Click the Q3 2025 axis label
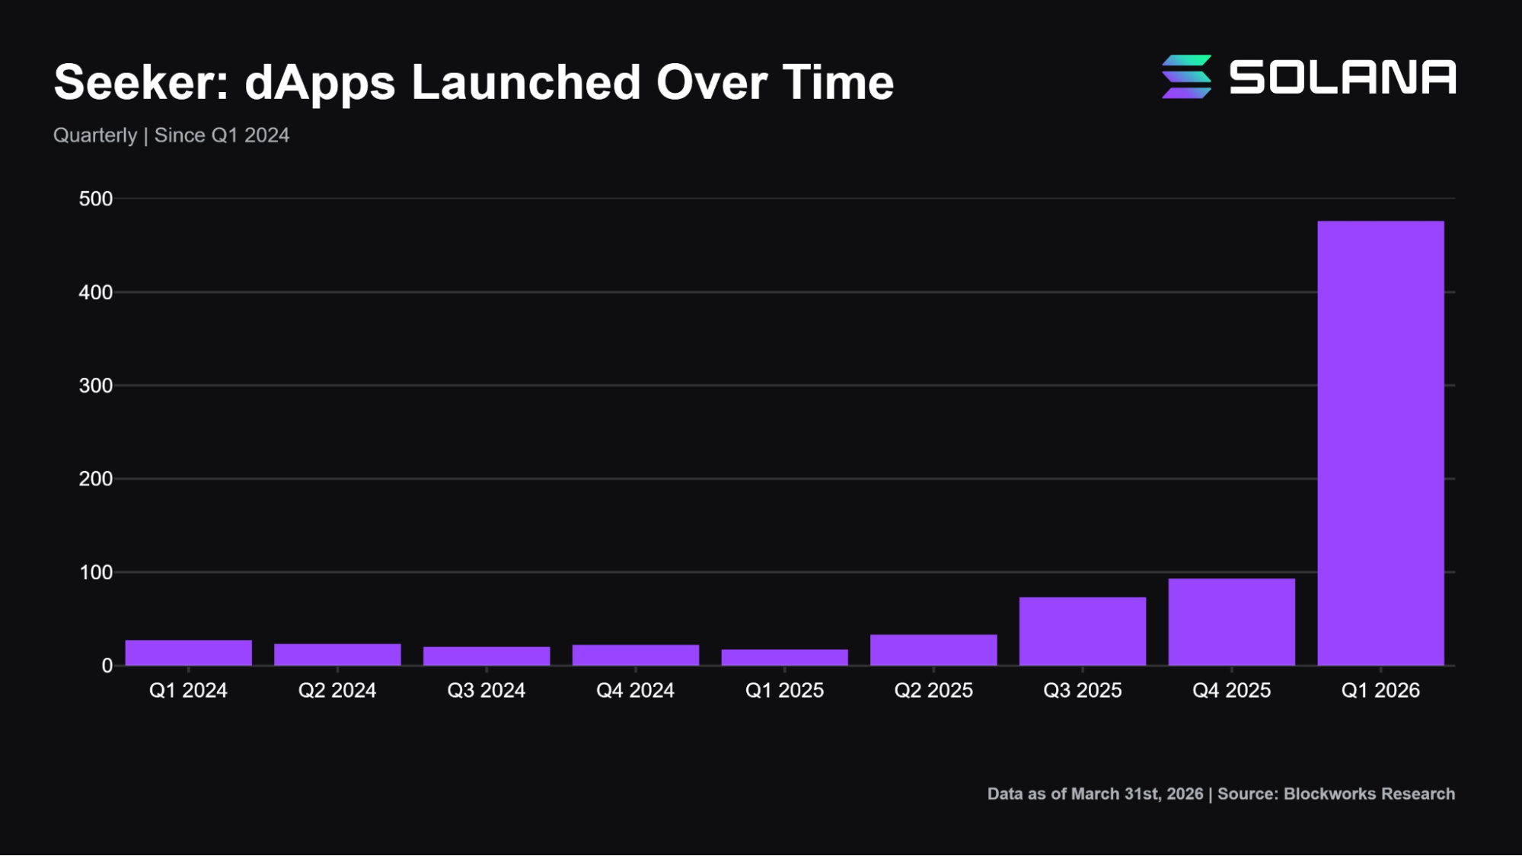 [x=1083, y=691]
